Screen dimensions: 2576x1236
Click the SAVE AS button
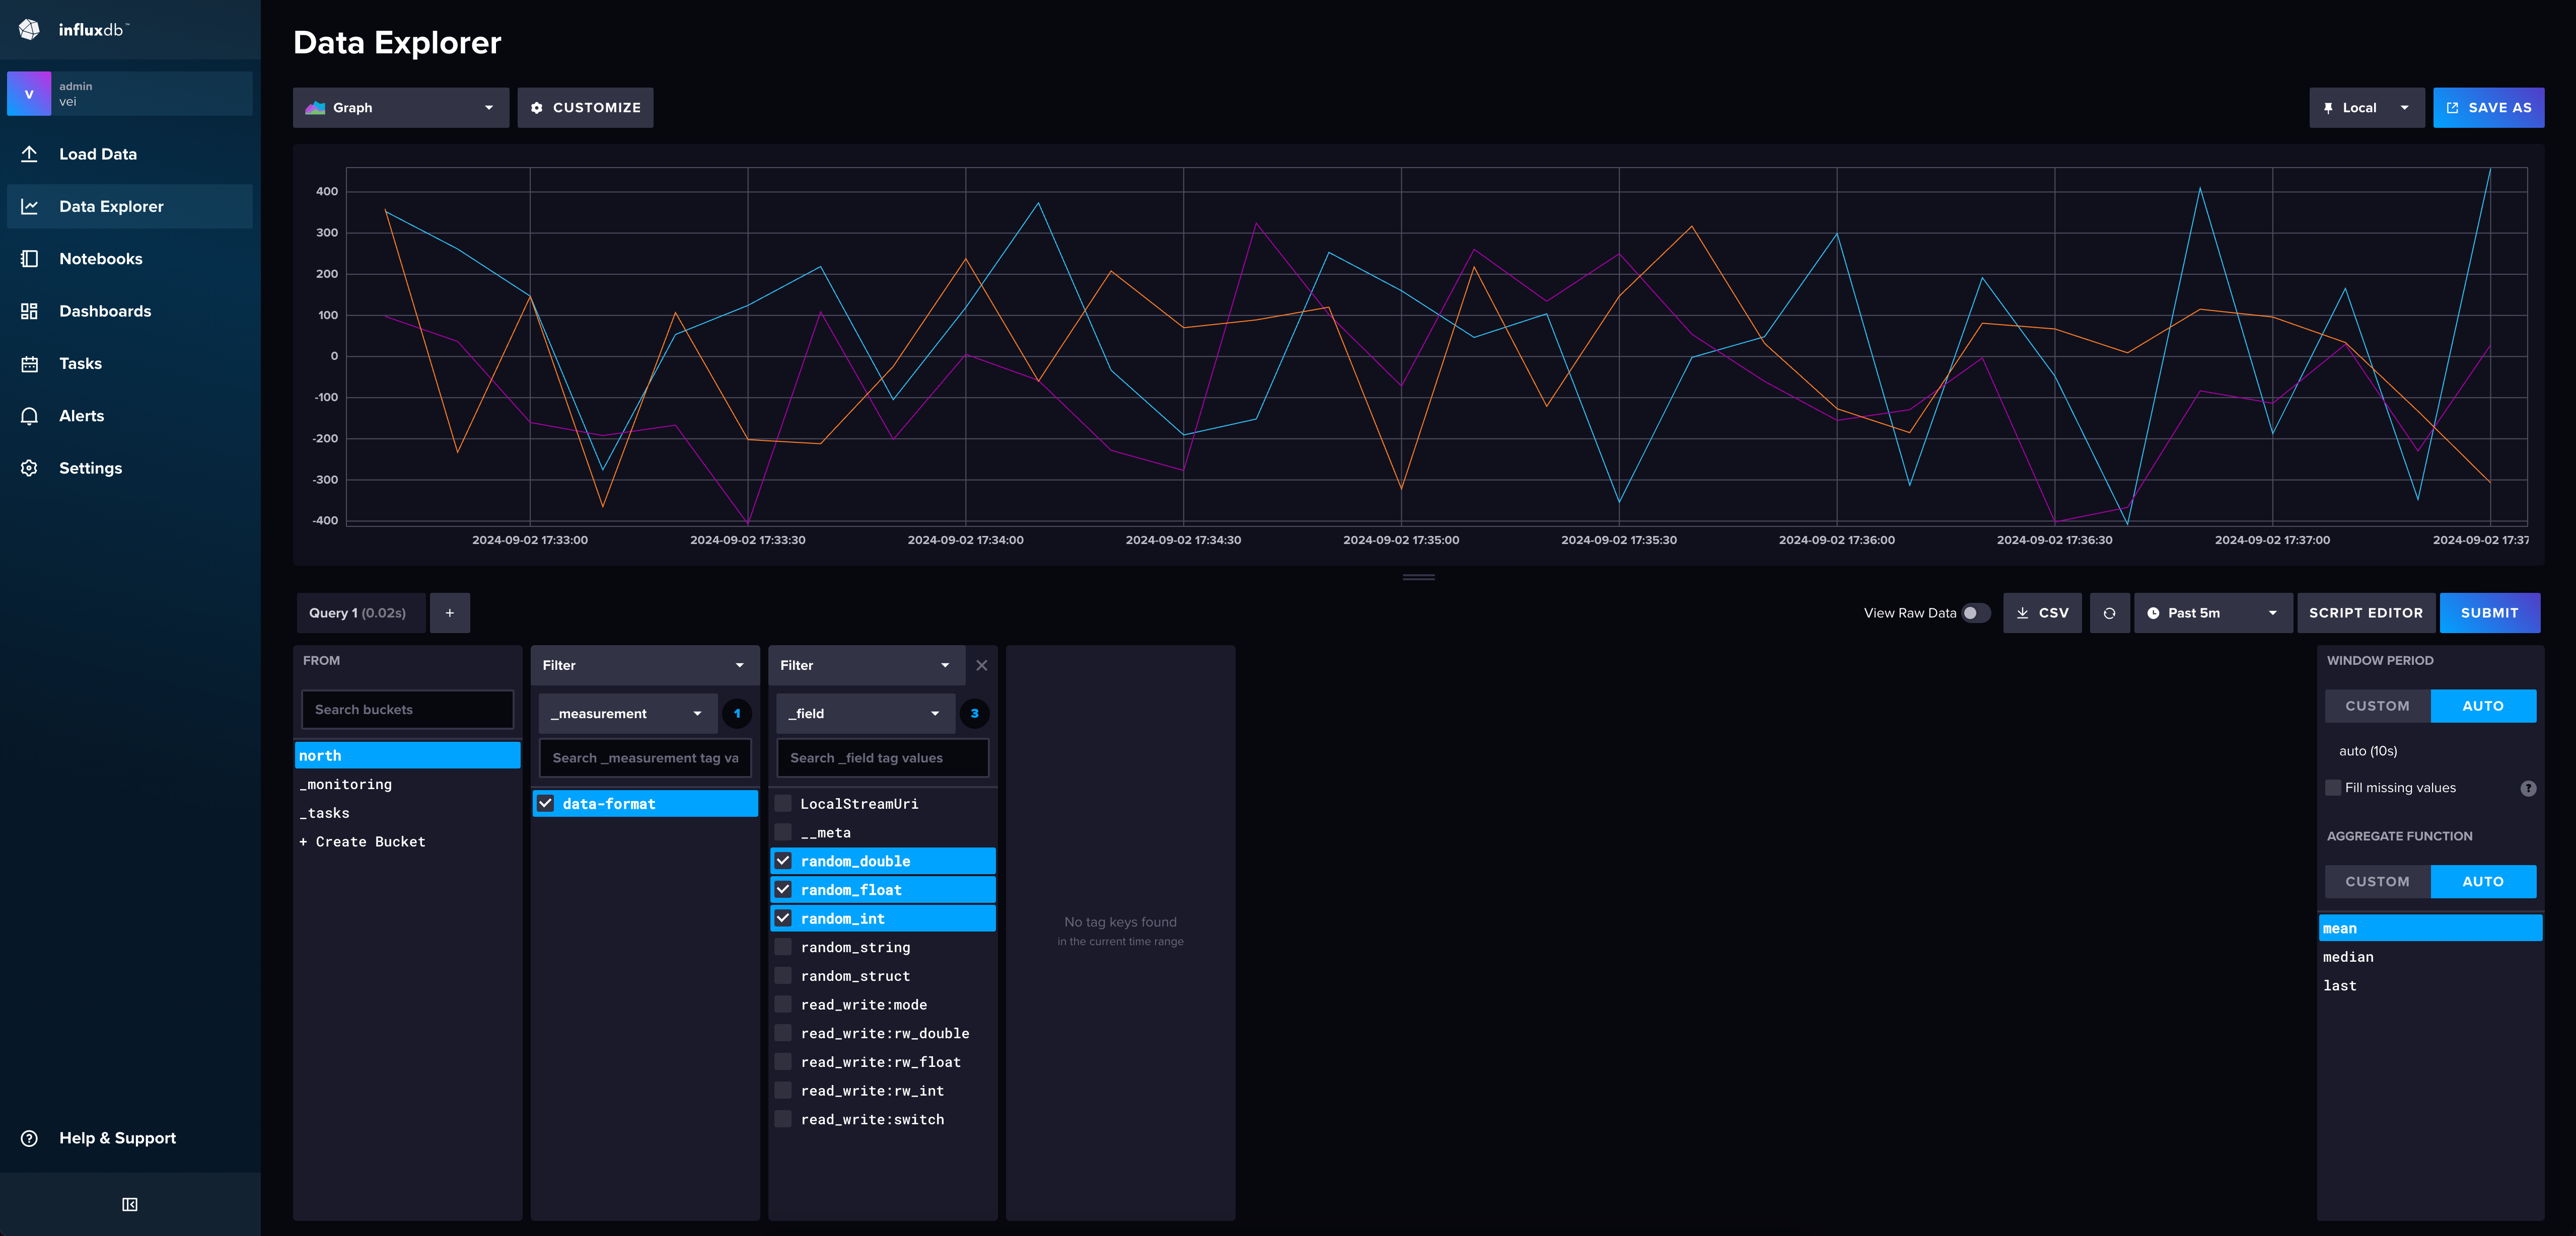[2488, 108]
